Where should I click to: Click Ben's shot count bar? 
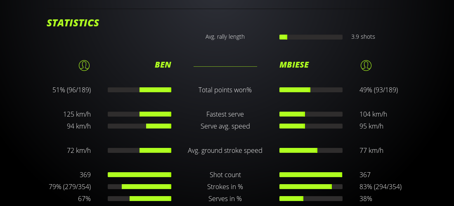pyautogui.click(x=140, y=175)
